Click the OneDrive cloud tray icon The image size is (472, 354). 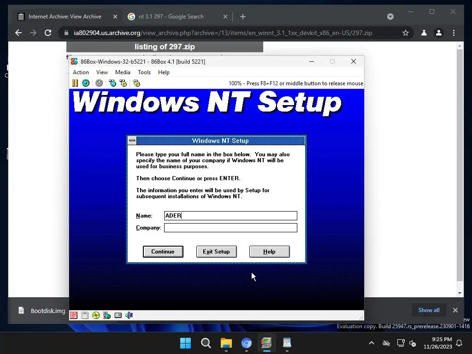click(386, 343)
